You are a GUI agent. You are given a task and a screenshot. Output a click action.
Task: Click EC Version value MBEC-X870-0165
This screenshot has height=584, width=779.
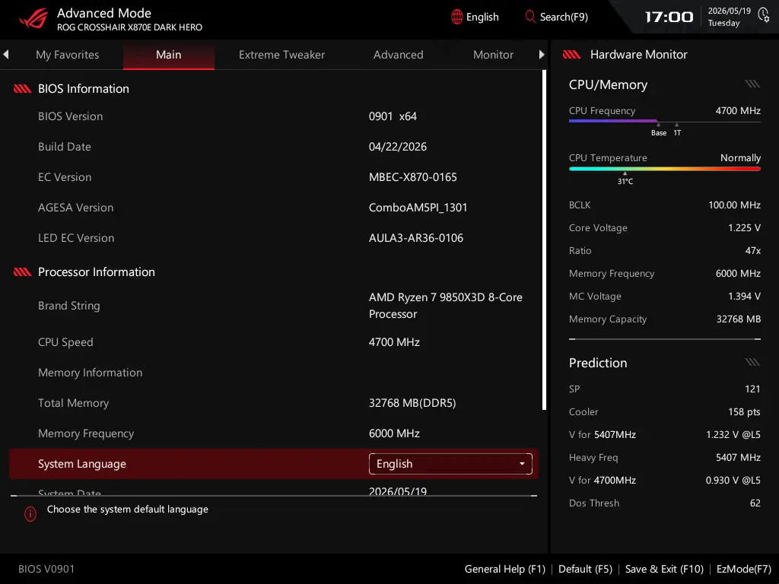click(x=413, y=177)
